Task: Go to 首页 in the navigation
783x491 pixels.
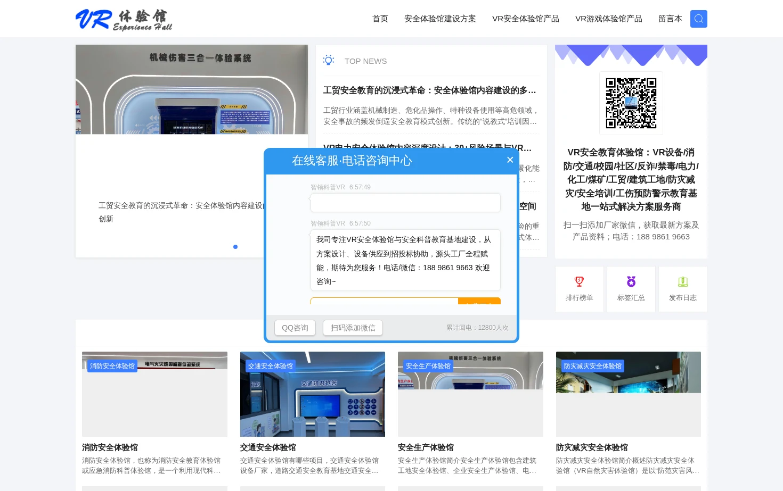Action: click(x=380, y=19)
